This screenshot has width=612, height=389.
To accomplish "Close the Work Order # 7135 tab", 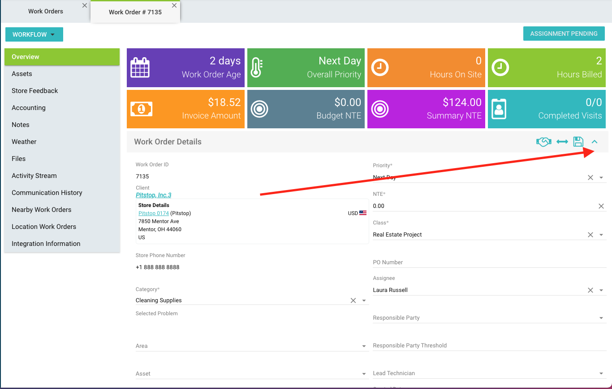I will click(174, 6).
